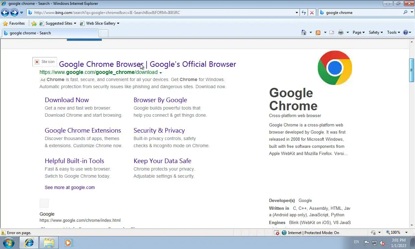Go forward with the Forward arrow button
Image resolution: width=415 pixels, height=249 pixels.
click(14, 13)
